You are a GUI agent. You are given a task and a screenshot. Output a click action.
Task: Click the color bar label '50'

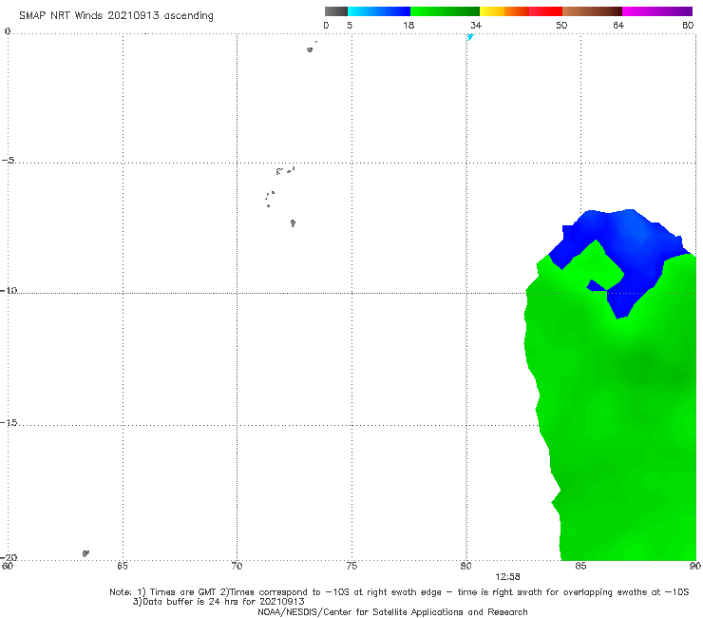pyautogui.click(x=561, y=25)
